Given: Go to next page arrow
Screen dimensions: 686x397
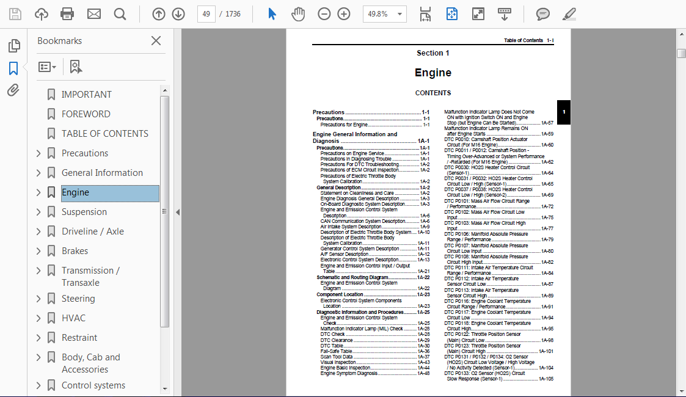Looking at the screenshot, I should click(x=178, y=14).
